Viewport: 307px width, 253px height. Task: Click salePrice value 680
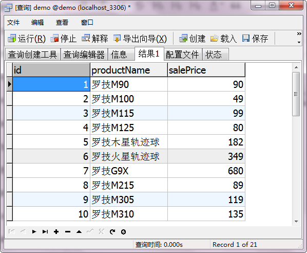tap(206, 171)
